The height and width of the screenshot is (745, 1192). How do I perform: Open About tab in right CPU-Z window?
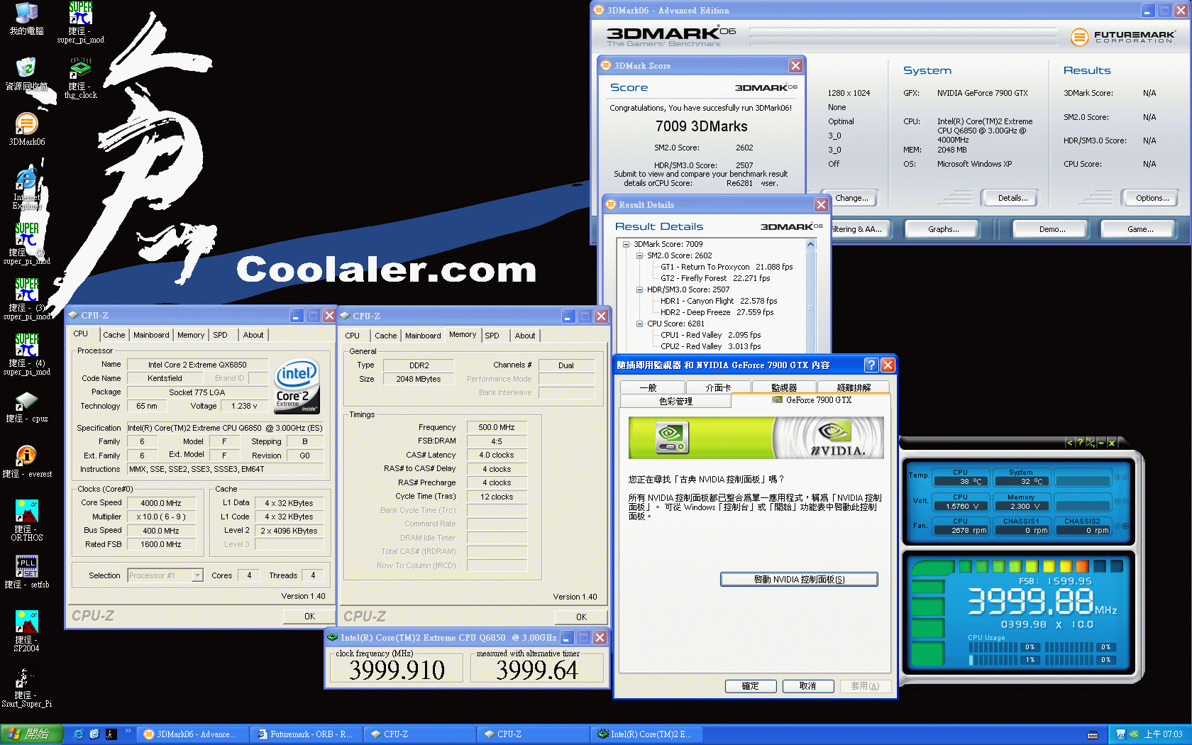(525, 336)
